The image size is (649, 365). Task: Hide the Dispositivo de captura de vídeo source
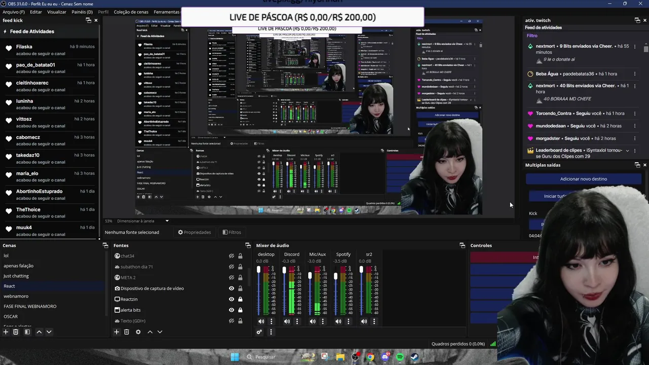[231, 288]
